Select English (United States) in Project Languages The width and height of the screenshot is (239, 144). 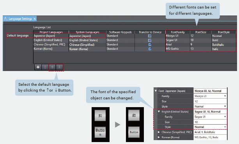point(51,40)
